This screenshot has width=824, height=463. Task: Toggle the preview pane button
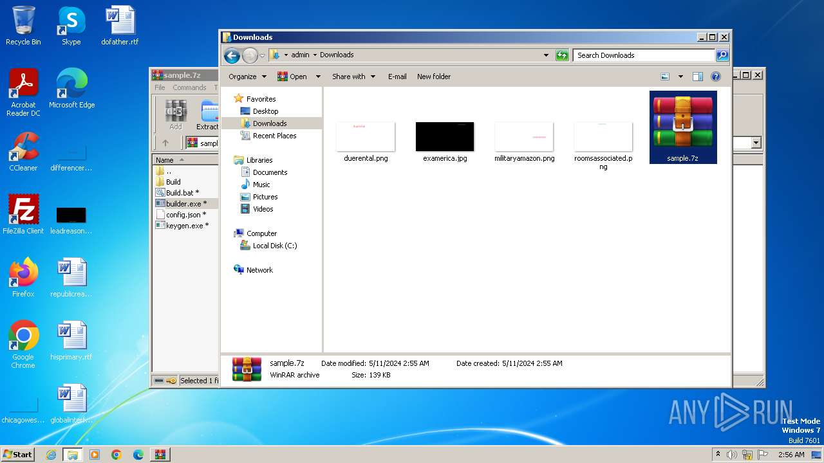[x=698, y=77]
